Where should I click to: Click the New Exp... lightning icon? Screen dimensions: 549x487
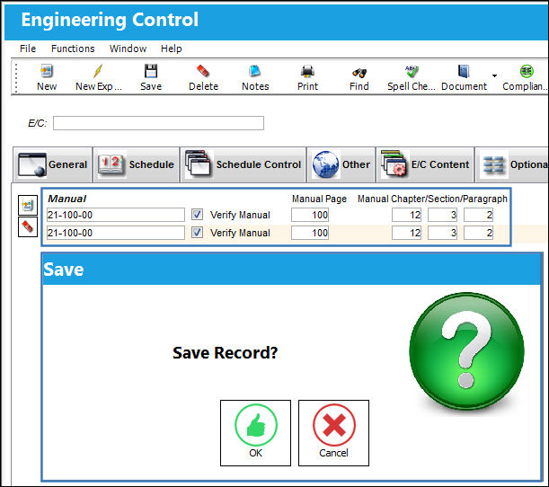(x=98, y=71)
